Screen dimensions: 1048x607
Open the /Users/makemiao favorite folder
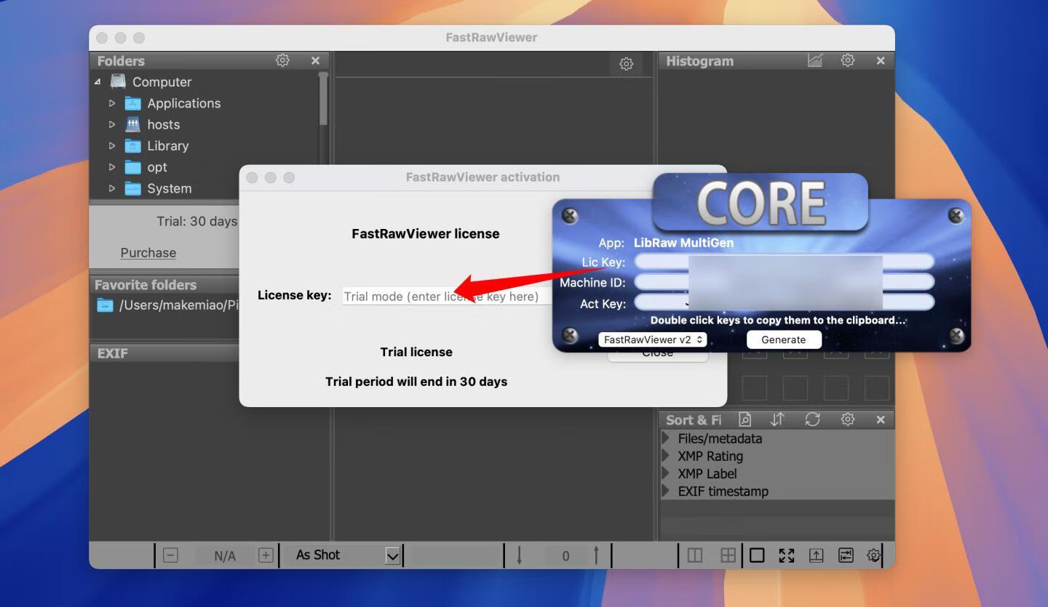[167, 305]
